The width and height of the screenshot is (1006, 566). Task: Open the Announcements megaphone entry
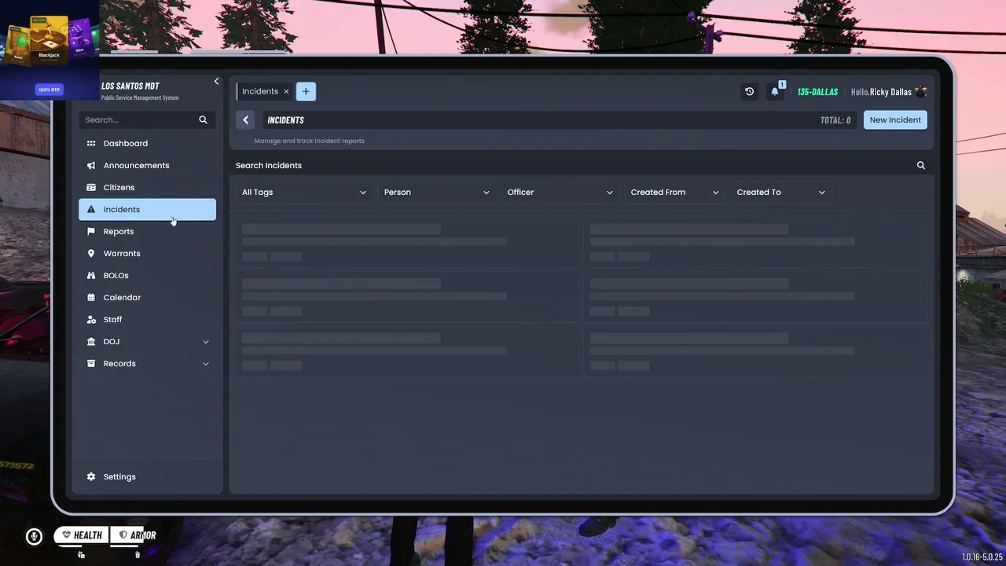(x=147, y=165)
